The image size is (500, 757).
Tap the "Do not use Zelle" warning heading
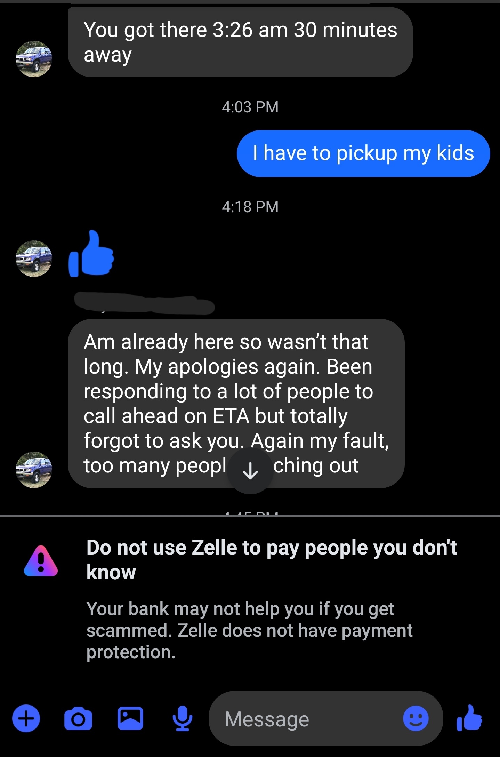point(271,559)
